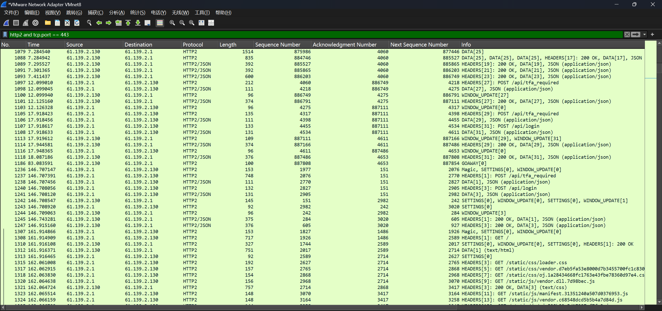Click the scroll down arrow of the packet list
Screen dimensions: 662x311
659,302
